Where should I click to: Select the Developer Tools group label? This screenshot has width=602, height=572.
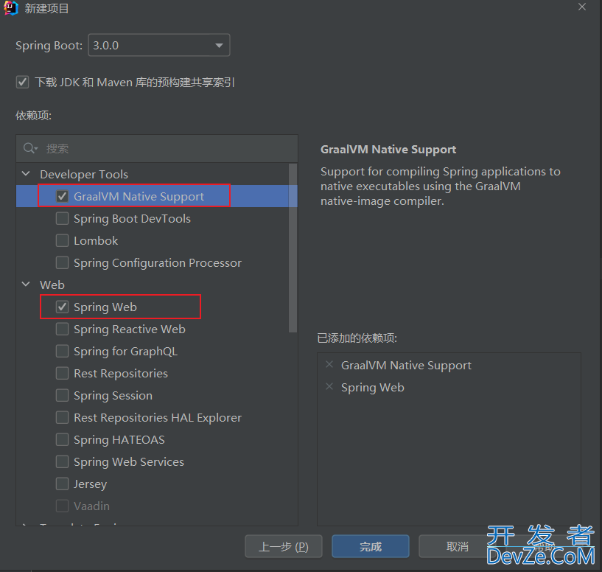pyautogui.click(x=84, y=175)
